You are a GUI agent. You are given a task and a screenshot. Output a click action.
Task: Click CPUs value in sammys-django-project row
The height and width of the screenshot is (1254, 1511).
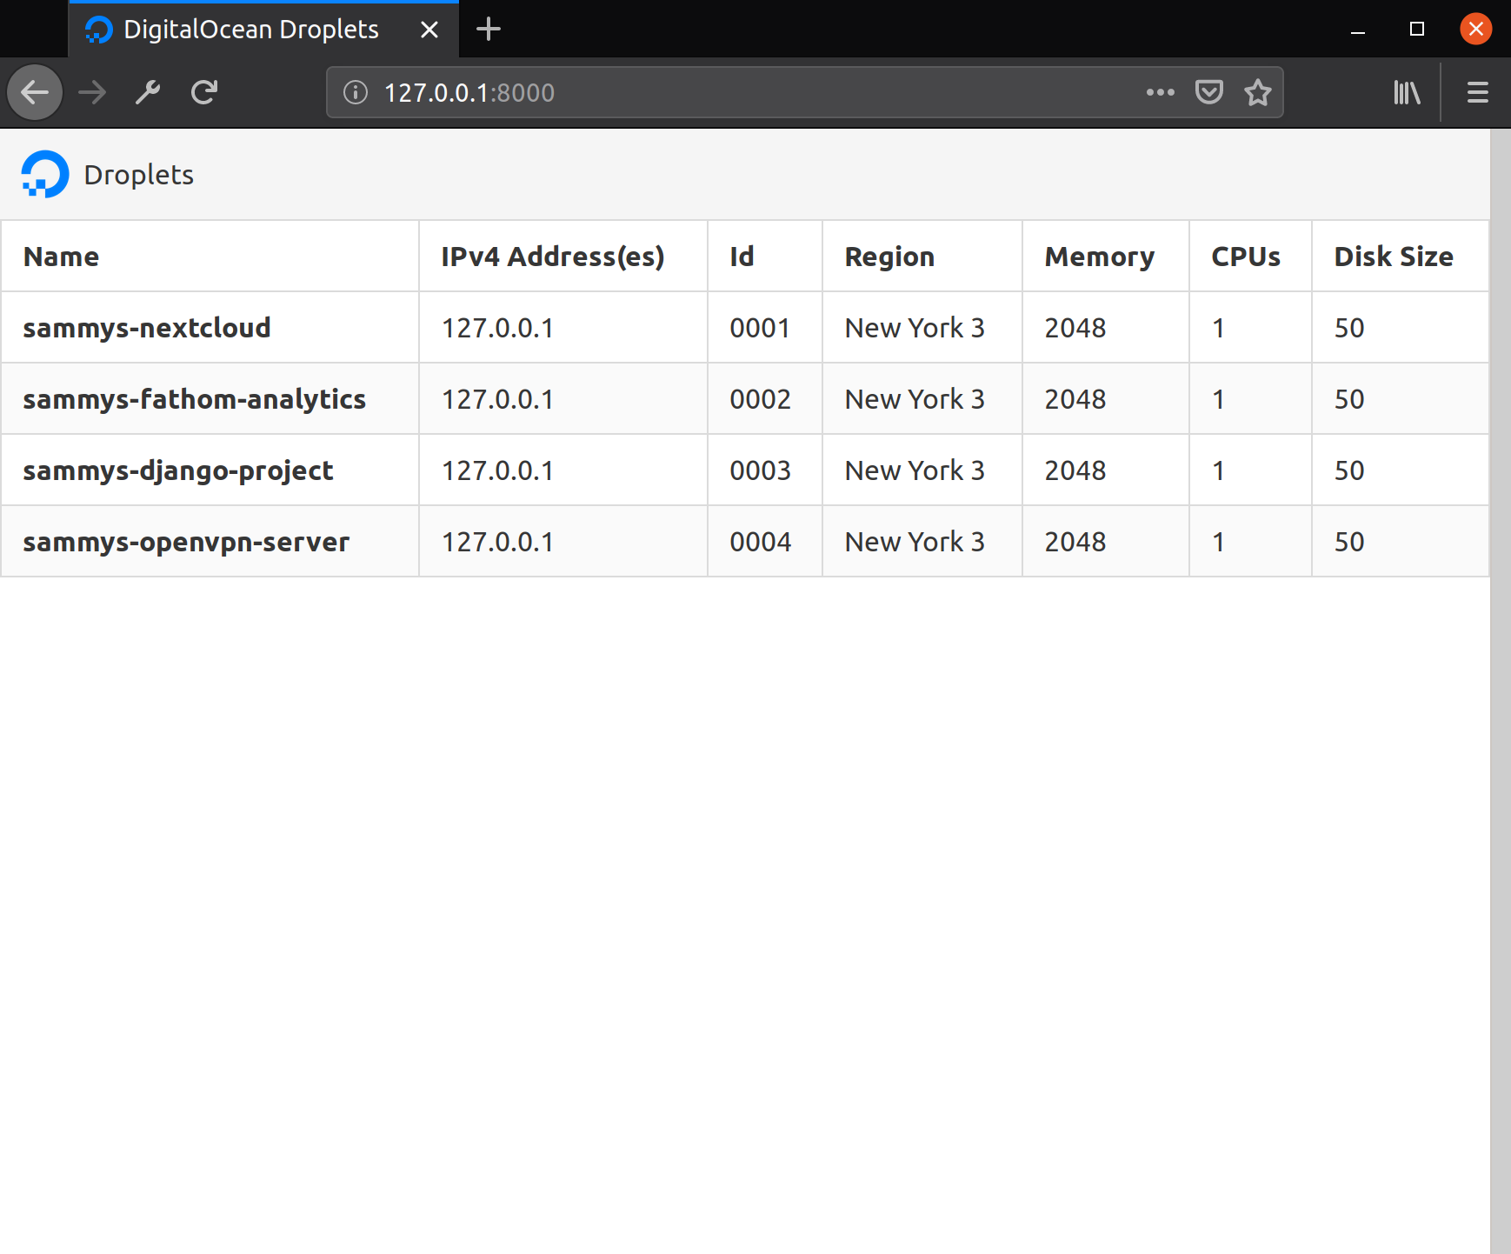pyautogui.click(x=1219, y=470)
